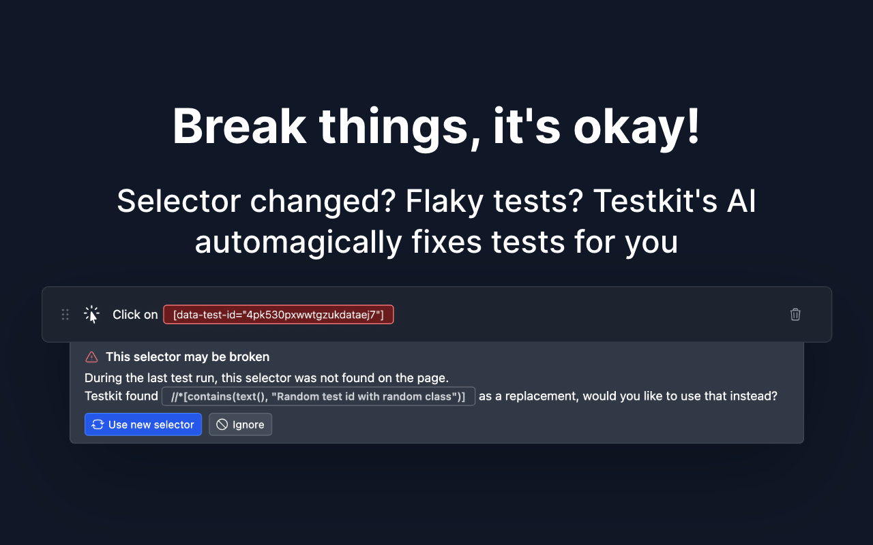
Task: Delete the test step using the trash icon
Action: (x=795, y=314)
